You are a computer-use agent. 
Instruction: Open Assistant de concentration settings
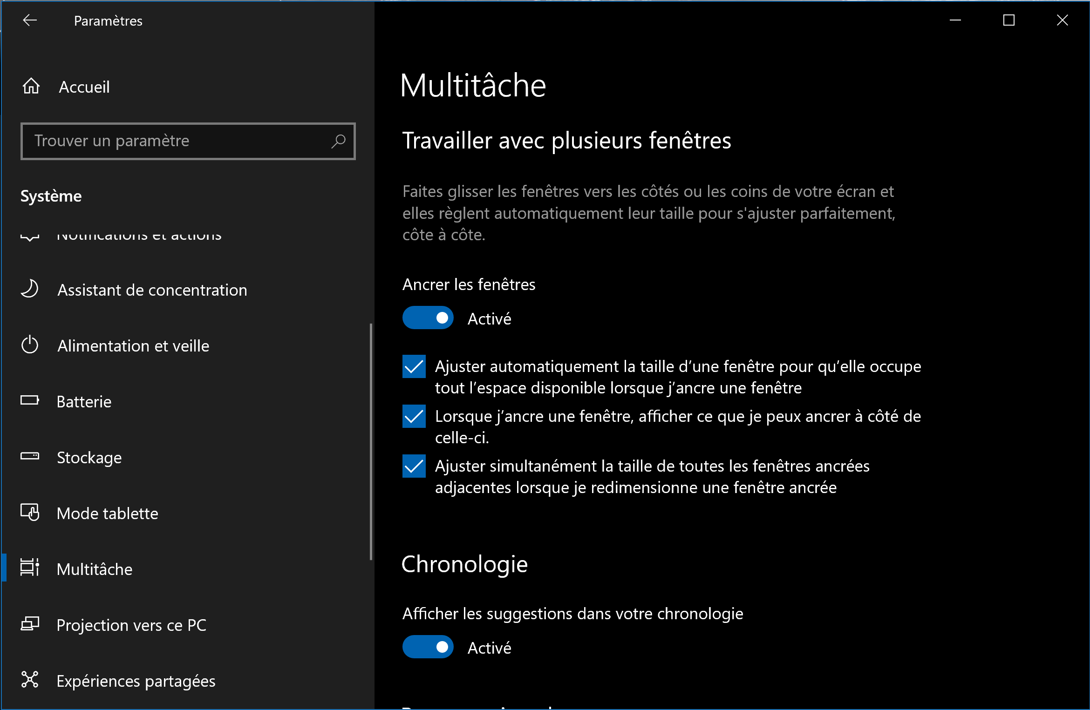[x=152, y=290]
